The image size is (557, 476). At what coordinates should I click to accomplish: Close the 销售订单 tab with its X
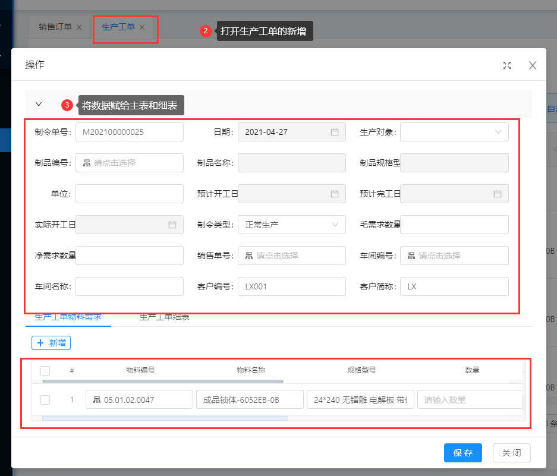pyautogui.click(x=79, y=27)
